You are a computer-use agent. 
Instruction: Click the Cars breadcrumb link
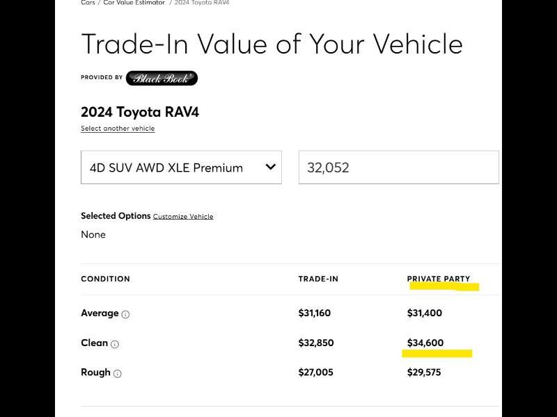pyautogui.click(x=87, y=3)
